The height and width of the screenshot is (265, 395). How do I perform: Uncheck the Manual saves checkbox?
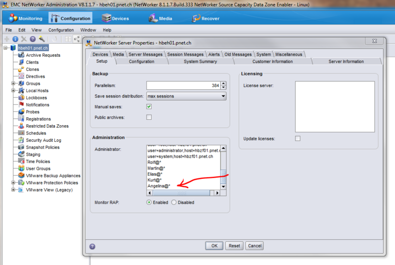click(149, 106)
